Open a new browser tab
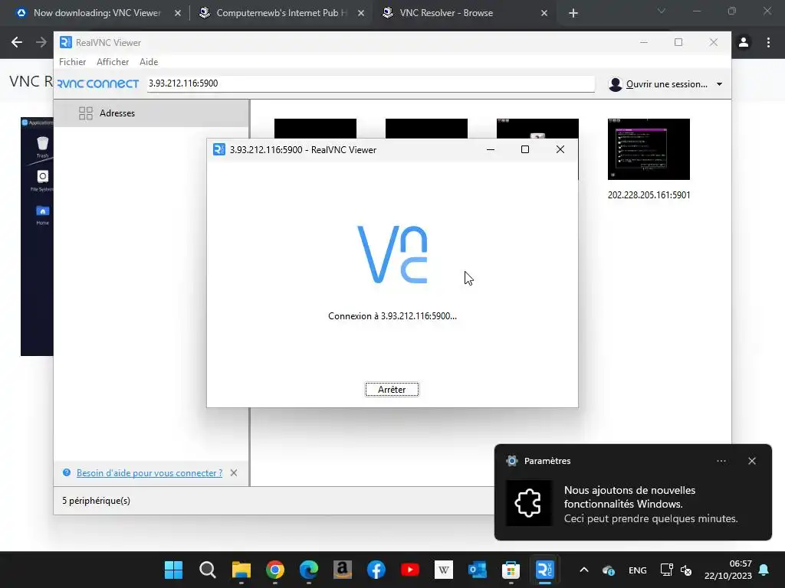Image resolution: width=785 pixels, height=588 pixels. [x=573, y=13]
